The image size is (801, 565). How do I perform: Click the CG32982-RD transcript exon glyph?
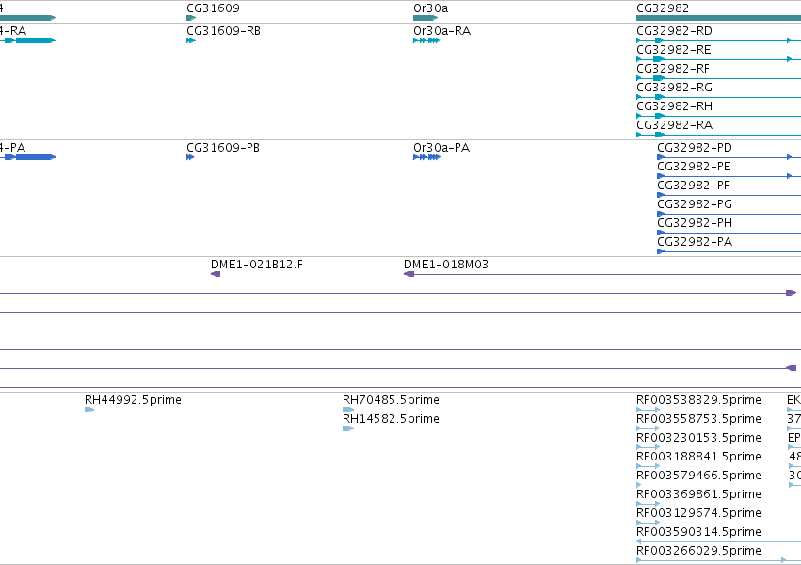(660, 40)
